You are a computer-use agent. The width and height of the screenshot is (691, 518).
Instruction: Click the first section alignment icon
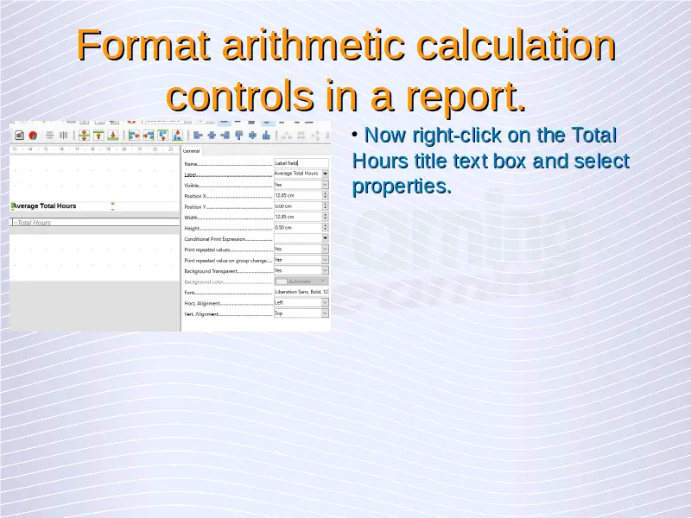[x=134, y=136]
